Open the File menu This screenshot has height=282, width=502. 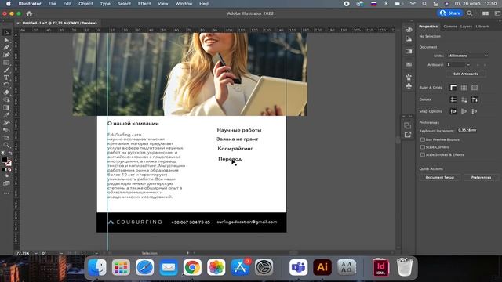point(52,4)
